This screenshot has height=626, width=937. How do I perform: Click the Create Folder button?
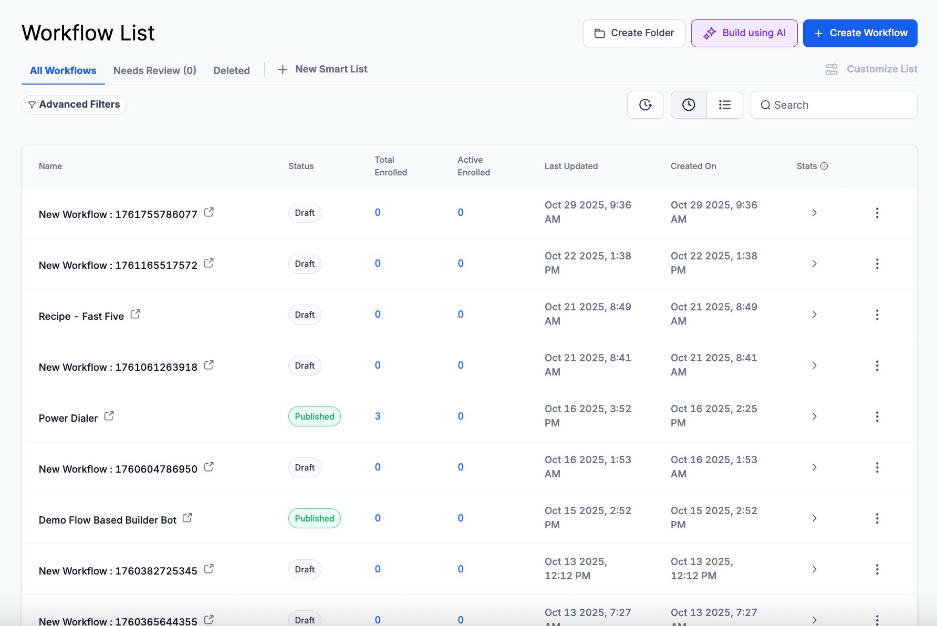[633, 33]
